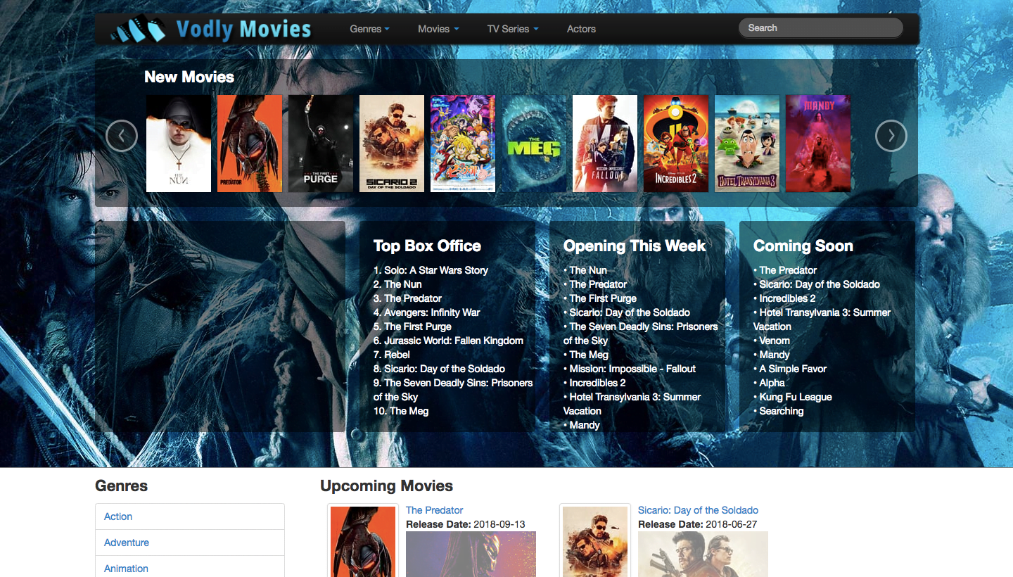Open Alpha under Coming Soon
This screenshot has width=1013, height=577.
pyautogui.click(x=772, y=383)
